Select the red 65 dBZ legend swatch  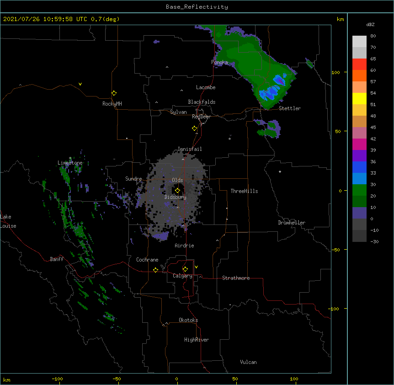[x=359, y=64]
